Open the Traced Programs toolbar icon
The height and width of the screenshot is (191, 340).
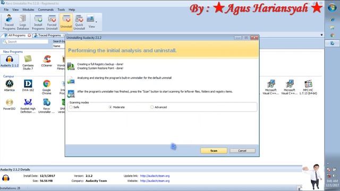[9, 22]
